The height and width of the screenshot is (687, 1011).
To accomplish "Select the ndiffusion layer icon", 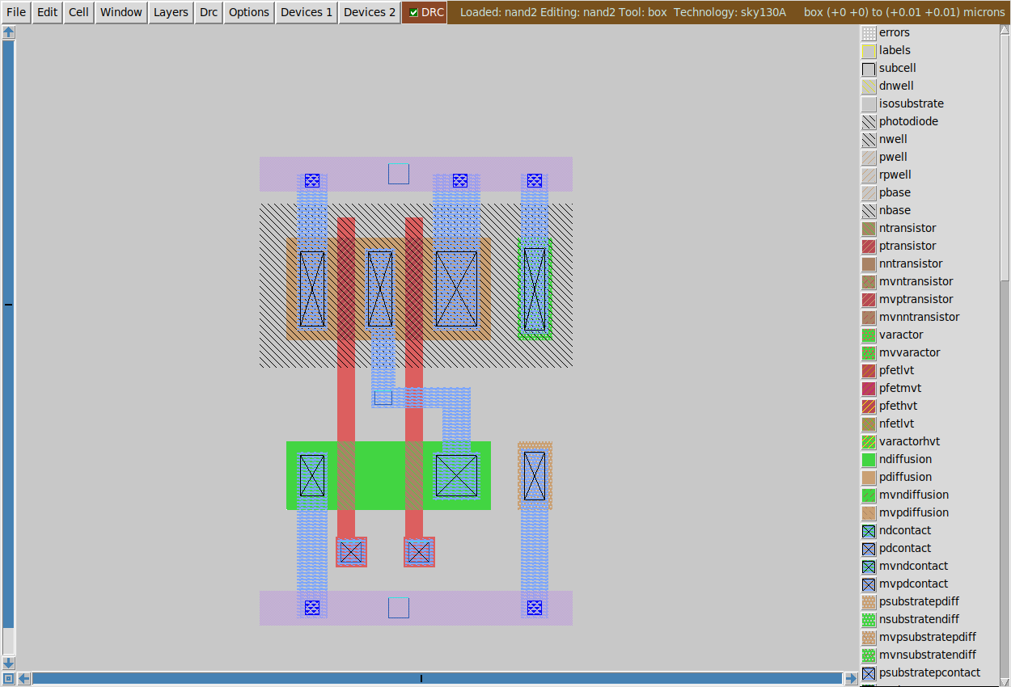I will pos(869,460).
